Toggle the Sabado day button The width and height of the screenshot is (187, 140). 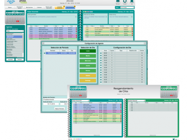pyautogui.click(x=88, y=75)
